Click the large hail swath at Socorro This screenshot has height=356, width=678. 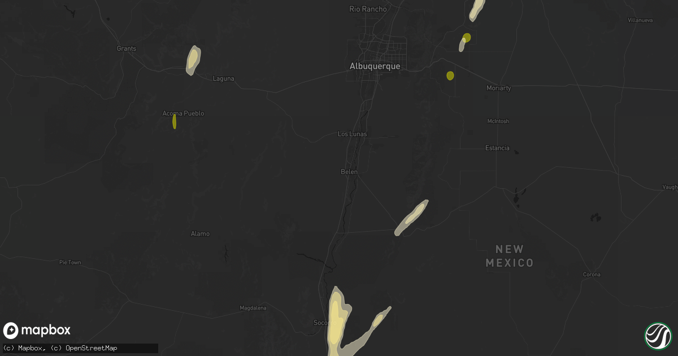tap(338, 322)
